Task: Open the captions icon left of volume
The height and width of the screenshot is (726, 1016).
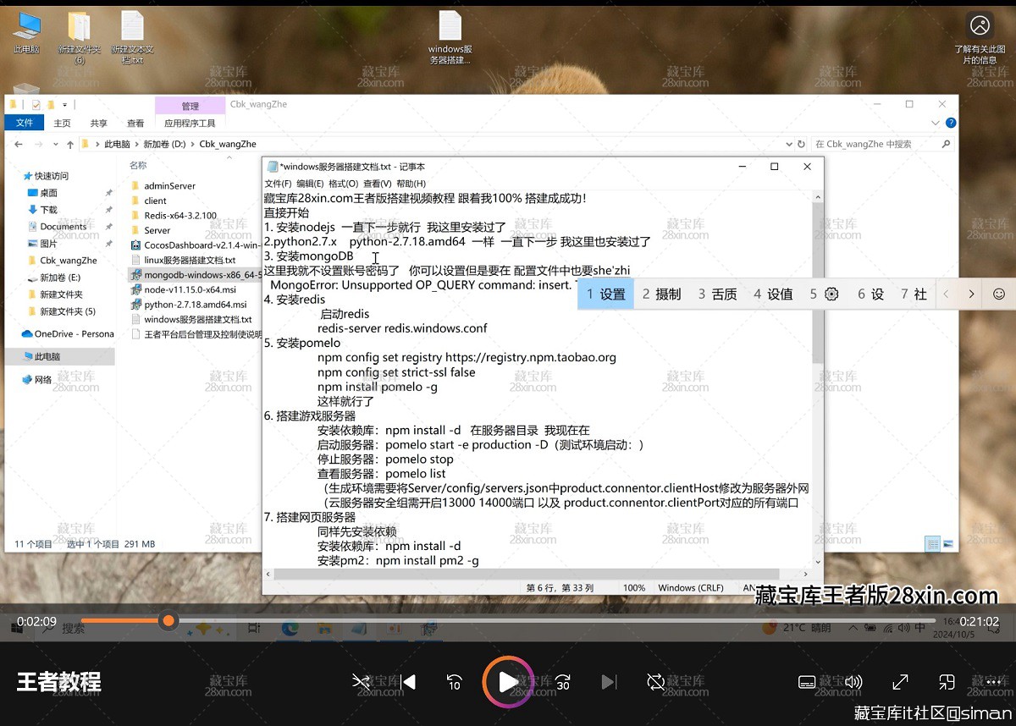Action: point(807,682)
